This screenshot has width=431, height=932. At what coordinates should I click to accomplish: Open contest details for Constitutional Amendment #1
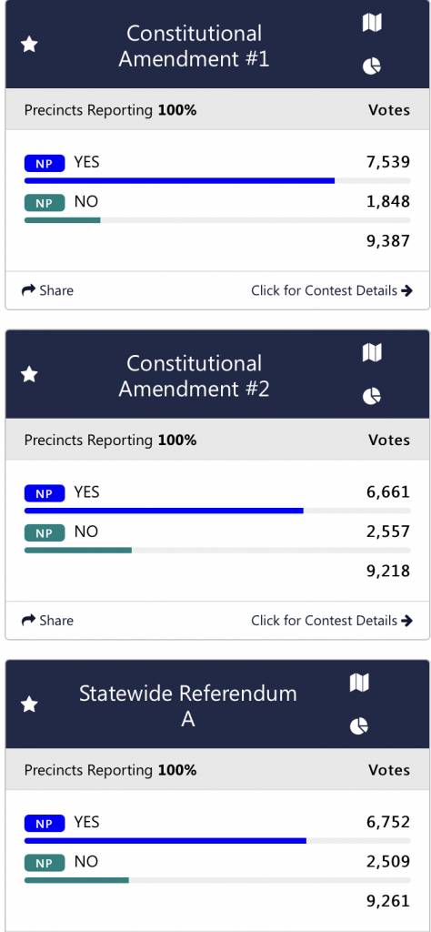[332, 290]
